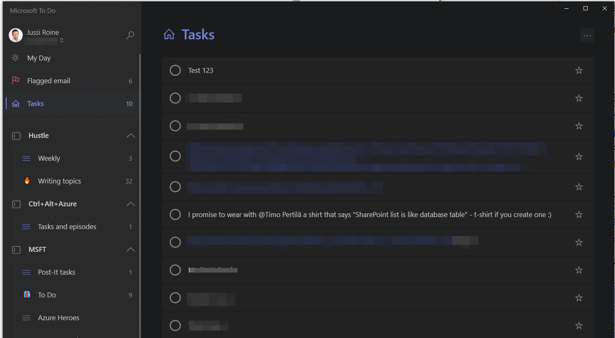The image size is (615, 338).
Task: Click the Flagged email flag icon
Action: [16, 80]
